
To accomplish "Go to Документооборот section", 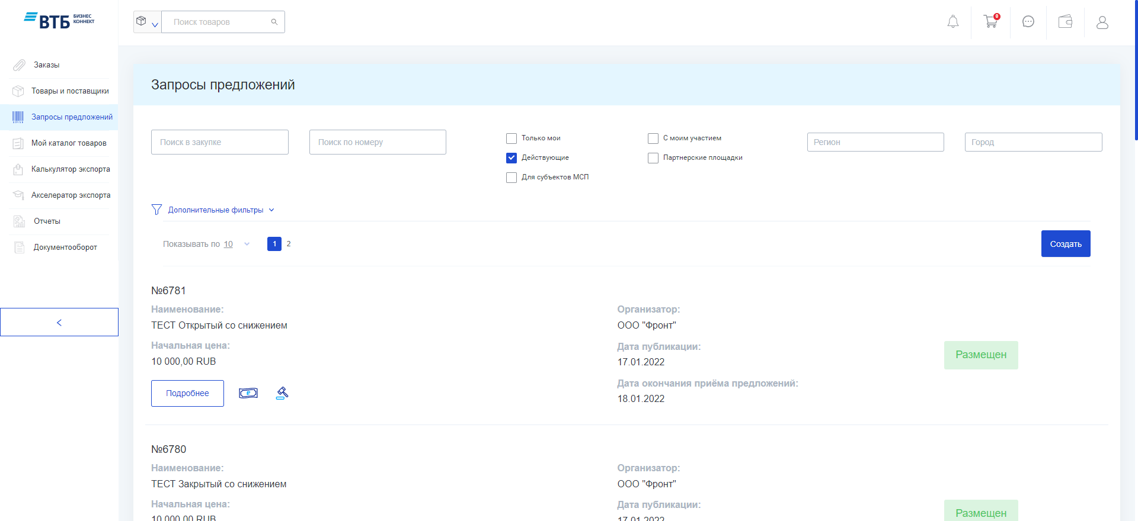I will (65, 247).
